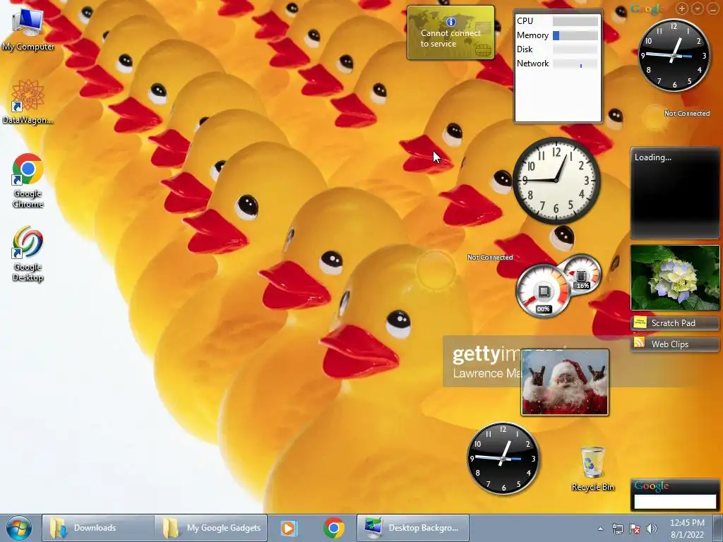Click the Santa Claus picture gadget
723x542 pixels.
(x=565, y=383)
